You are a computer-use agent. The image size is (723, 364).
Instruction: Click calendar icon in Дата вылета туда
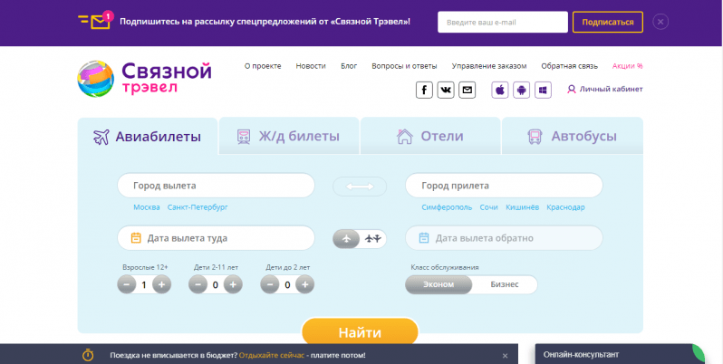(136, 238)
